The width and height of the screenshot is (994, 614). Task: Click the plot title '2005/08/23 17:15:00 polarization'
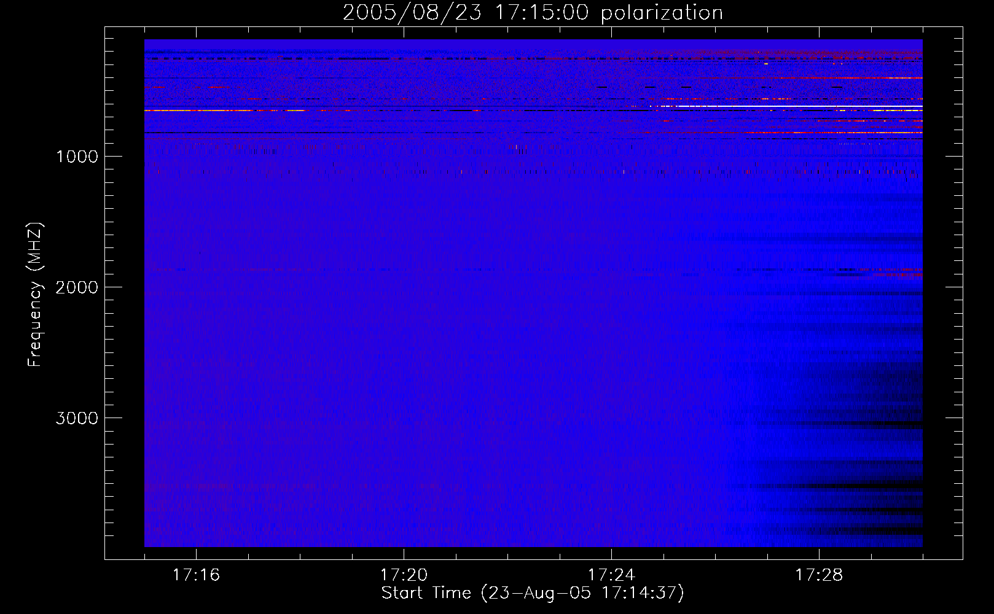click(x=533, y=13)
